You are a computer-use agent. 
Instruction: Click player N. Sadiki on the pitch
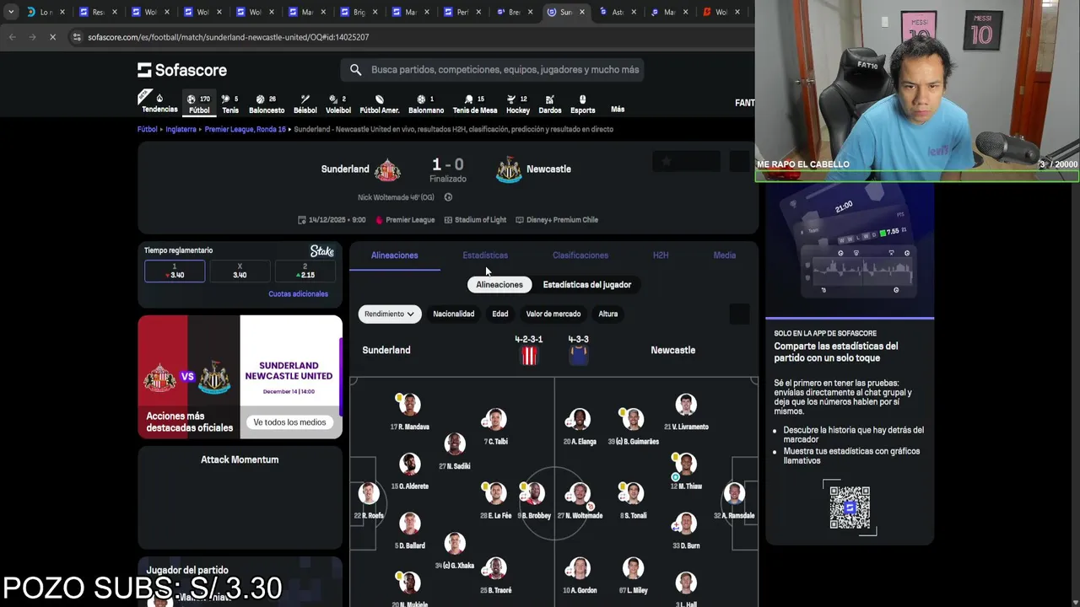coord(455,451)
